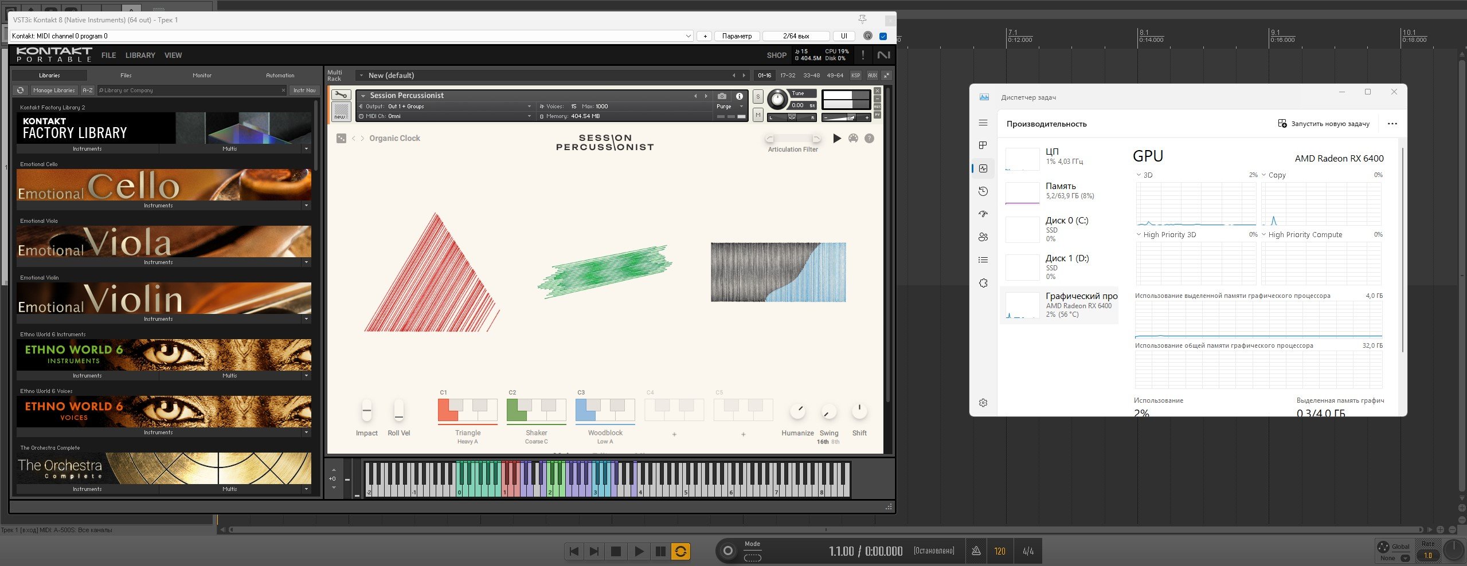Image resolution: width=1467 pixels, height=566 pixels.
Task: Open Task Manager Details list icon
Action: (983, 260)
